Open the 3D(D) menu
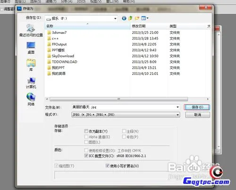 pyautogui.click(x=81, y=1)
